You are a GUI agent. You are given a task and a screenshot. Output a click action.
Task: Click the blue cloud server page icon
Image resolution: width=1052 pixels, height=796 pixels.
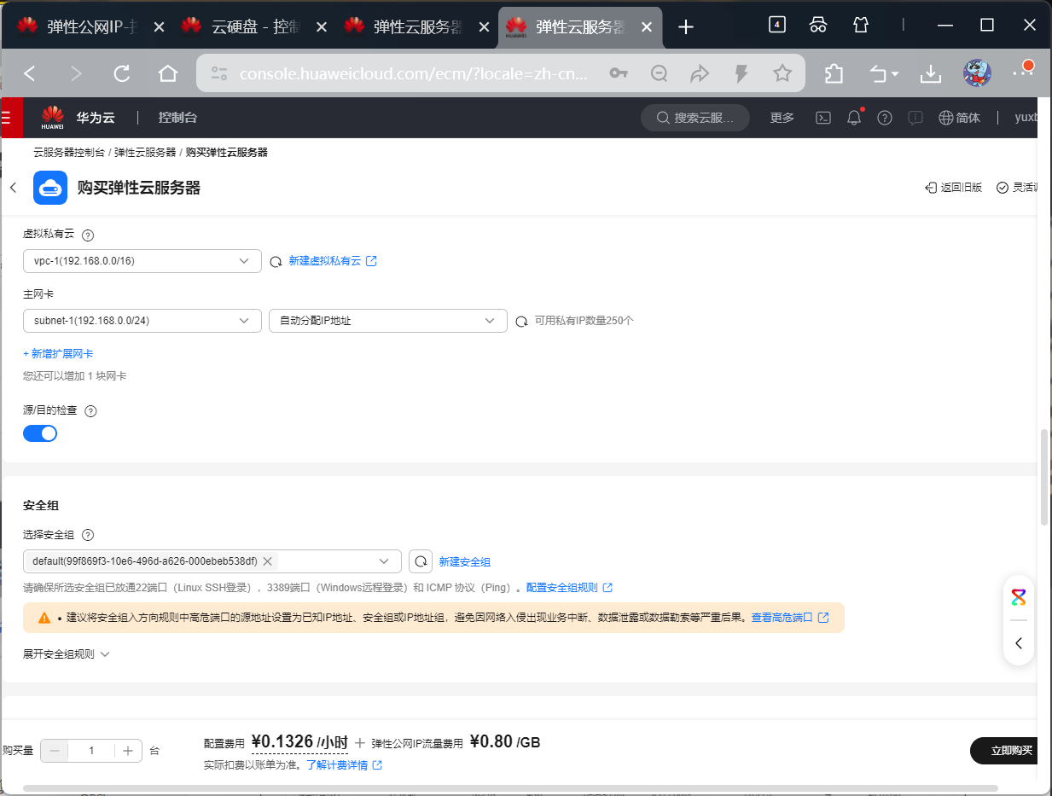pyautogui.click(x=50, y=188)
